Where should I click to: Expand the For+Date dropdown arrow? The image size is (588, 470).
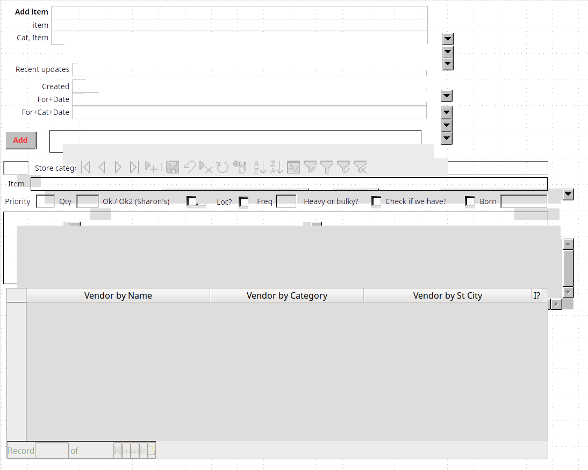coord(447,96)
